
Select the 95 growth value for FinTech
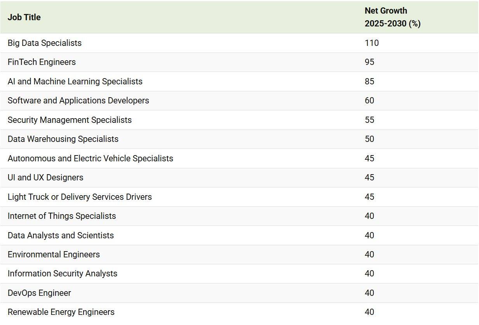coord(369,62)
